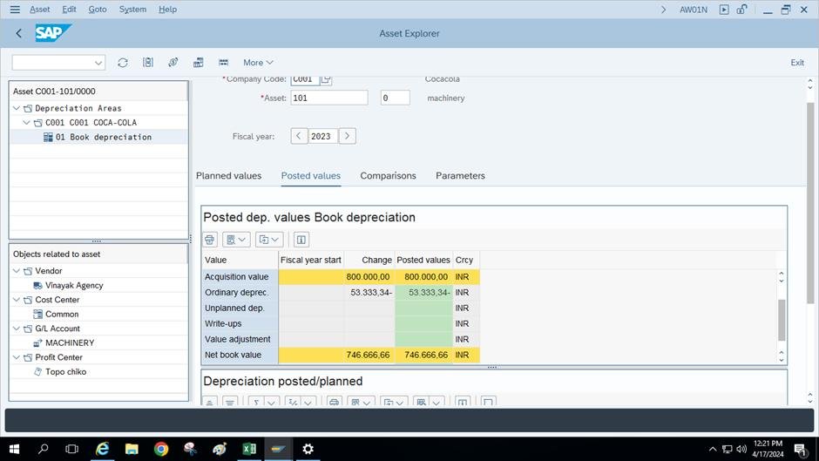This screenshot has width=819, height=461.
Task: Click the play session icon in title bar
Action: (724, 10)
